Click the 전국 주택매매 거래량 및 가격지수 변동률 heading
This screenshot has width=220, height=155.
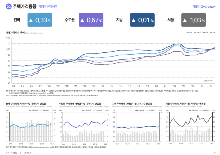pos(26,104)
